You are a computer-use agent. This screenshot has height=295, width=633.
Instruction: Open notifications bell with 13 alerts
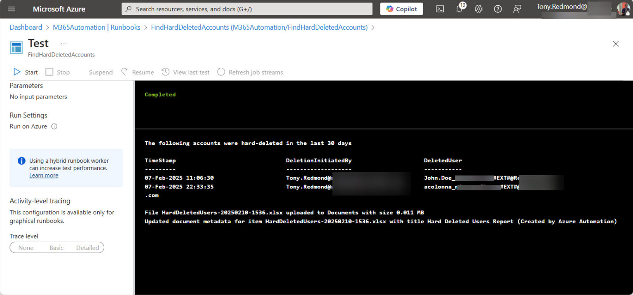pos(460,9)
